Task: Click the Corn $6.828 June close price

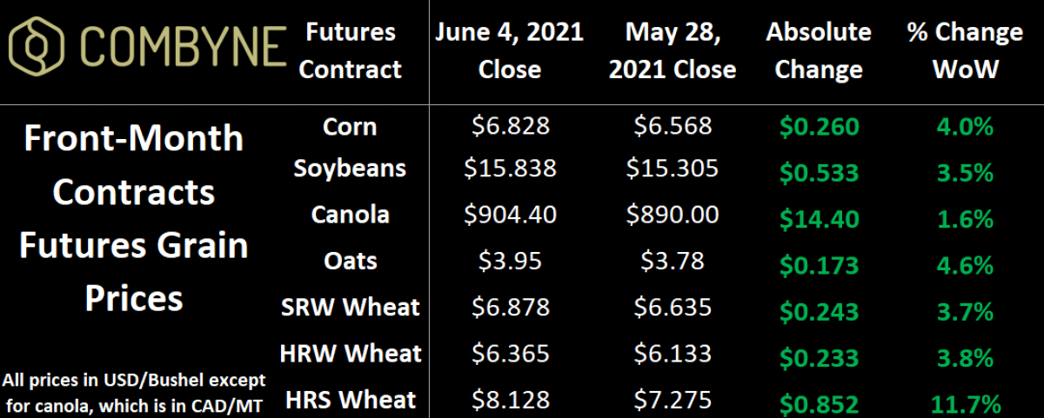Action: pos(510,127)
